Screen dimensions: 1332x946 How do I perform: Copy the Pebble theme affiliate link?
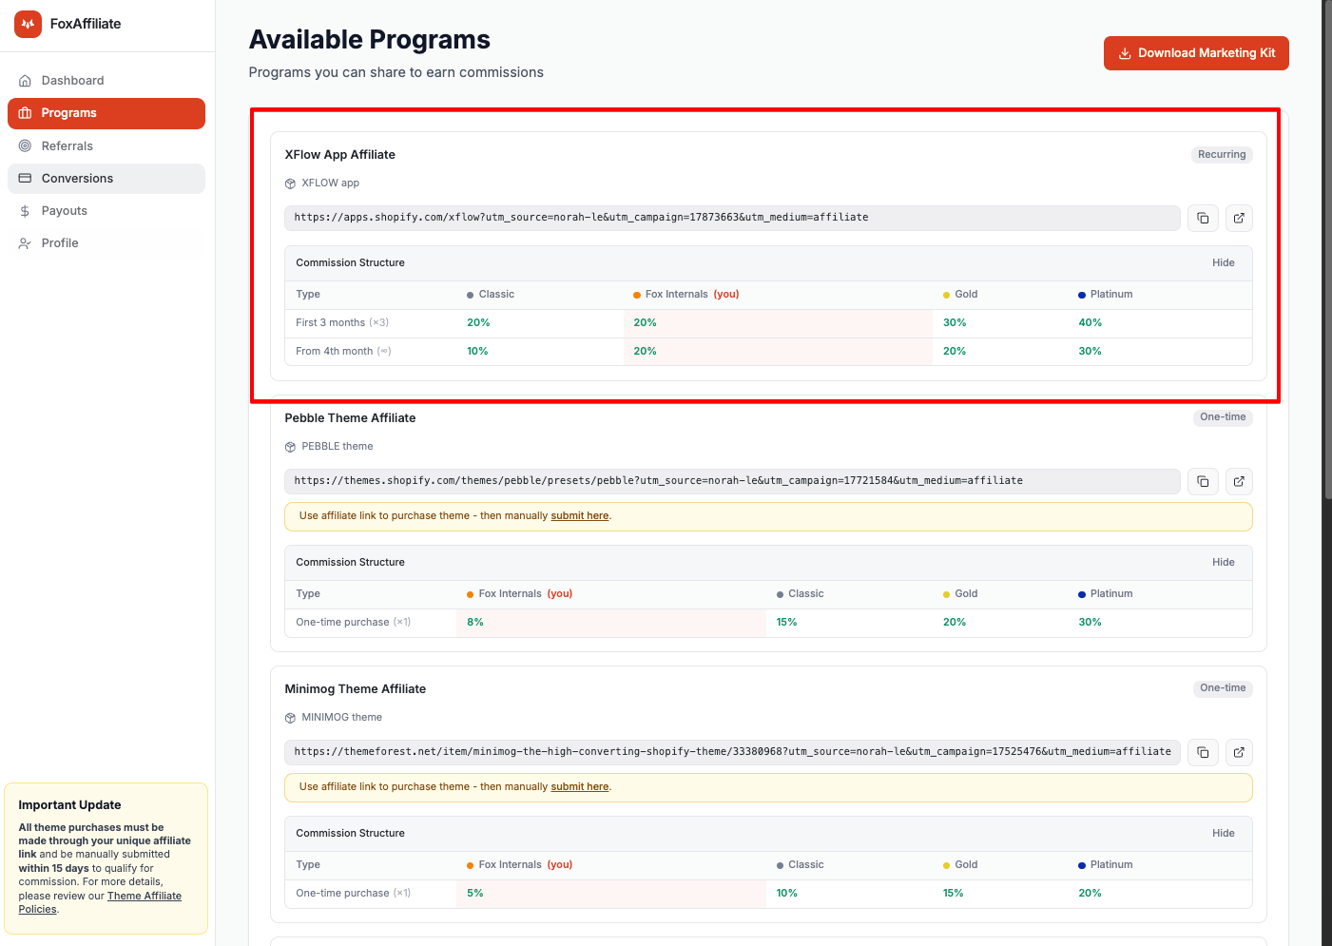tap(1203, 481)
